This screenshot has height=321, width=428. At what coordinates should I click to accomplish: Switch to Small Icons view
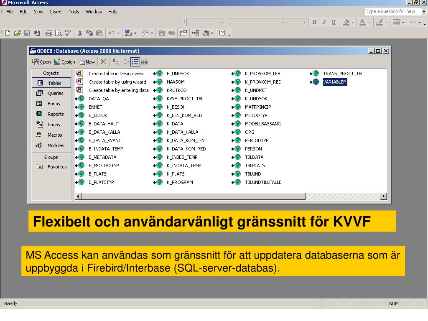pos(125,62)
